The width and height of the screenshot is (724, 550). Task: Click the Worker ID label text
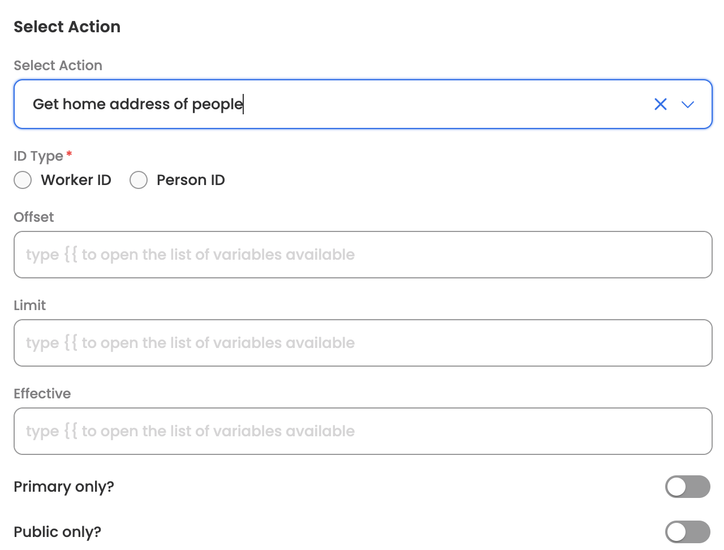(x=76, y=180)
